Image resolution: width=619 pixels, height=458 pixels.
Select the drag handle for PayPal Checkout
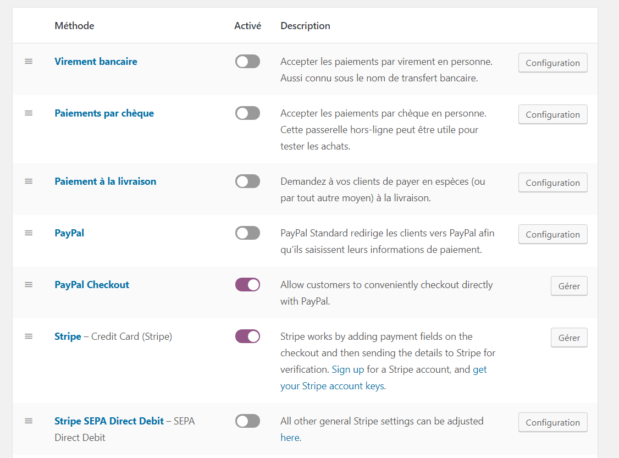coord(29,285)
